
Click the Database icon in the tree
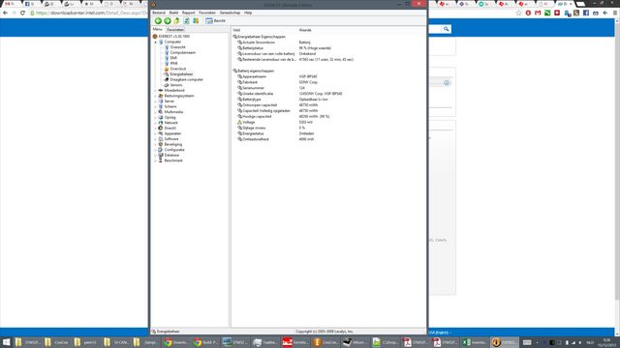(x=161, y=155)
